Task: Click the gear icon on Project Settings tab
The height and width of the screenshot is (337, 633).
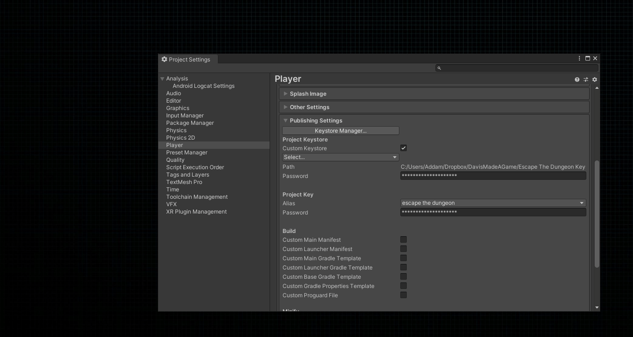Action: [164, 59]
